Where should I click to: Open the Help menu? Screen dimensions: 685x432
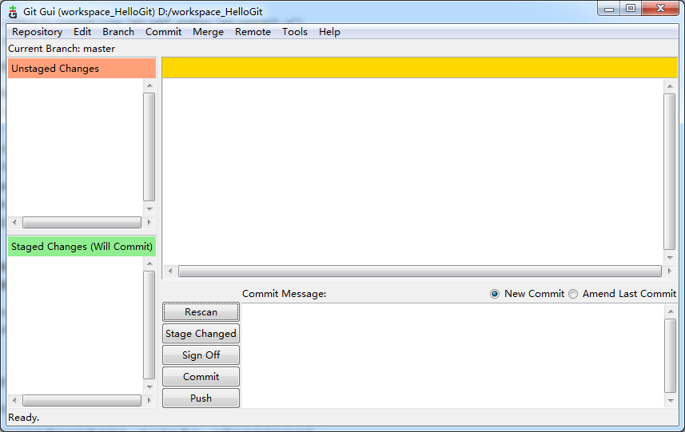(x=329, y=32)
